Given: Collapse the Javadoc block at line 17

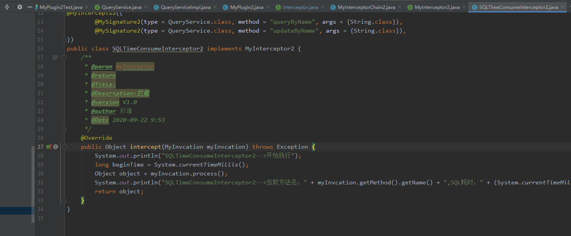Looking at the screenshot, I should pyautogui.click(x=65, y=57).
